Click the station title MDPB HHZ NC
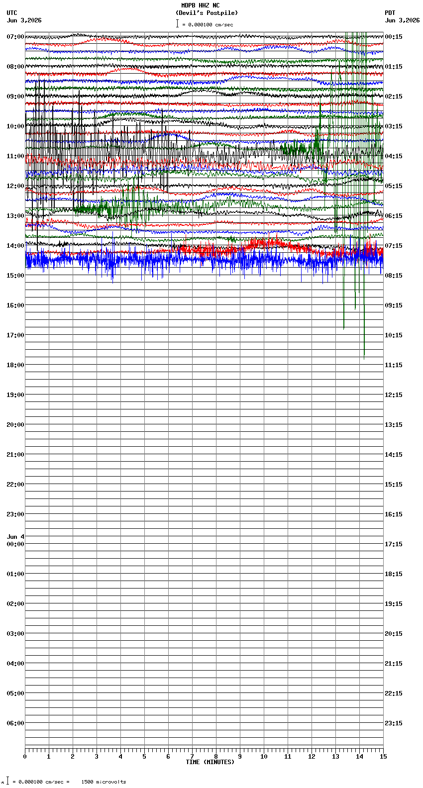423x788 pixels. point(200,5)
